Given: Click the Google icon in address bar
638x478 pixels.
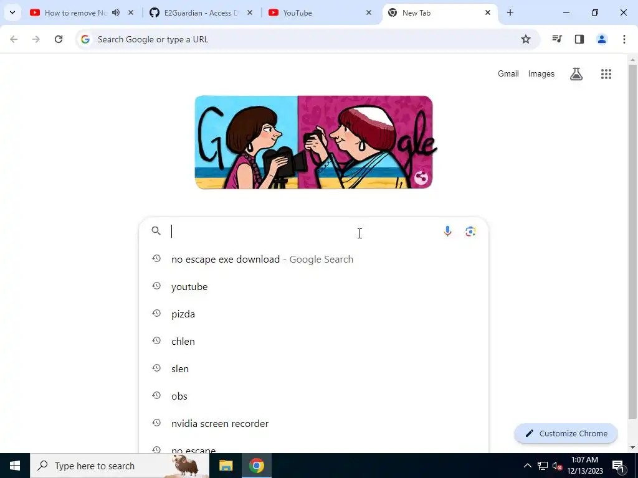Looking at the screenshot, I should pos(85,39).
